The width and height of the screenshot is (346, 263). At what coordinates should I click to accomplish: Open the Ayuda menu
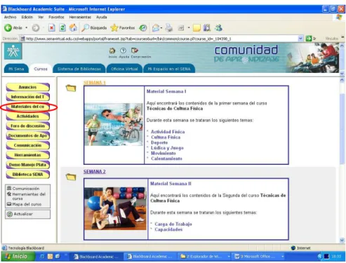(102, 17)
